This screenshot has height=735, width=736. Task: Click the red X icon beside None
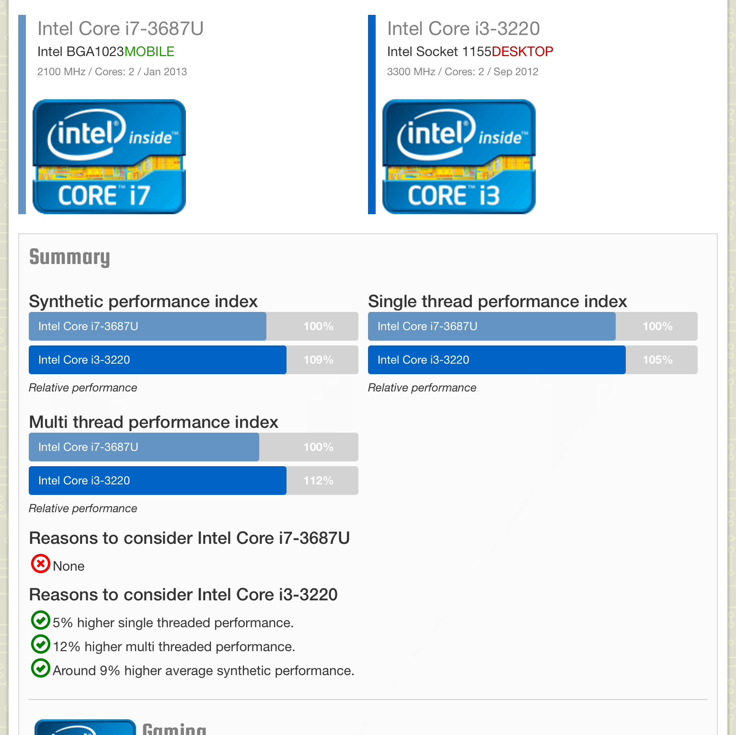(41, 564)
